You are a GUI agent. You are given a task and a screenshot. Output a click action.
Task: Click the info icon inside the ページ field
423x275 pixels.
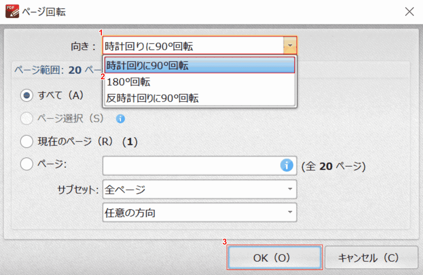point(286,166)
